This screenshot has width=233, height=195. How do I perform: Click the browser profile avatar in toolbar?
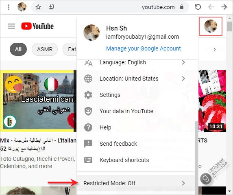22,7
